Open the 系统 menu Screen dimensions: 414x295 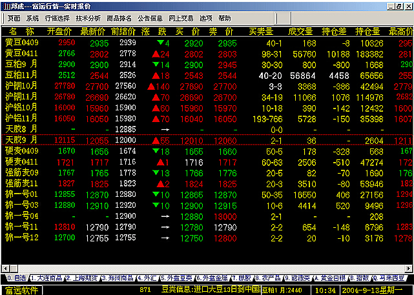pos(32,18)
